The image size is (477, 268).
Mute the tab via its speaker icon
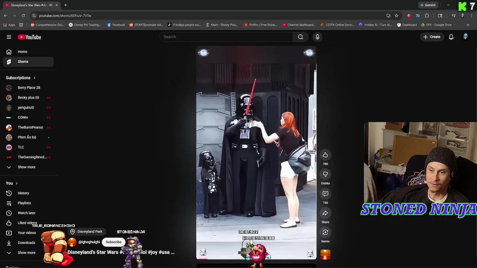50,5
